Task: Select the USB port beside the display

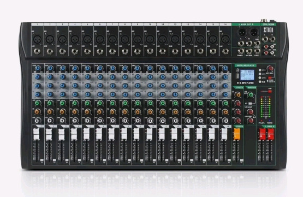Action: pyautogui.click(x=237, y=75)
